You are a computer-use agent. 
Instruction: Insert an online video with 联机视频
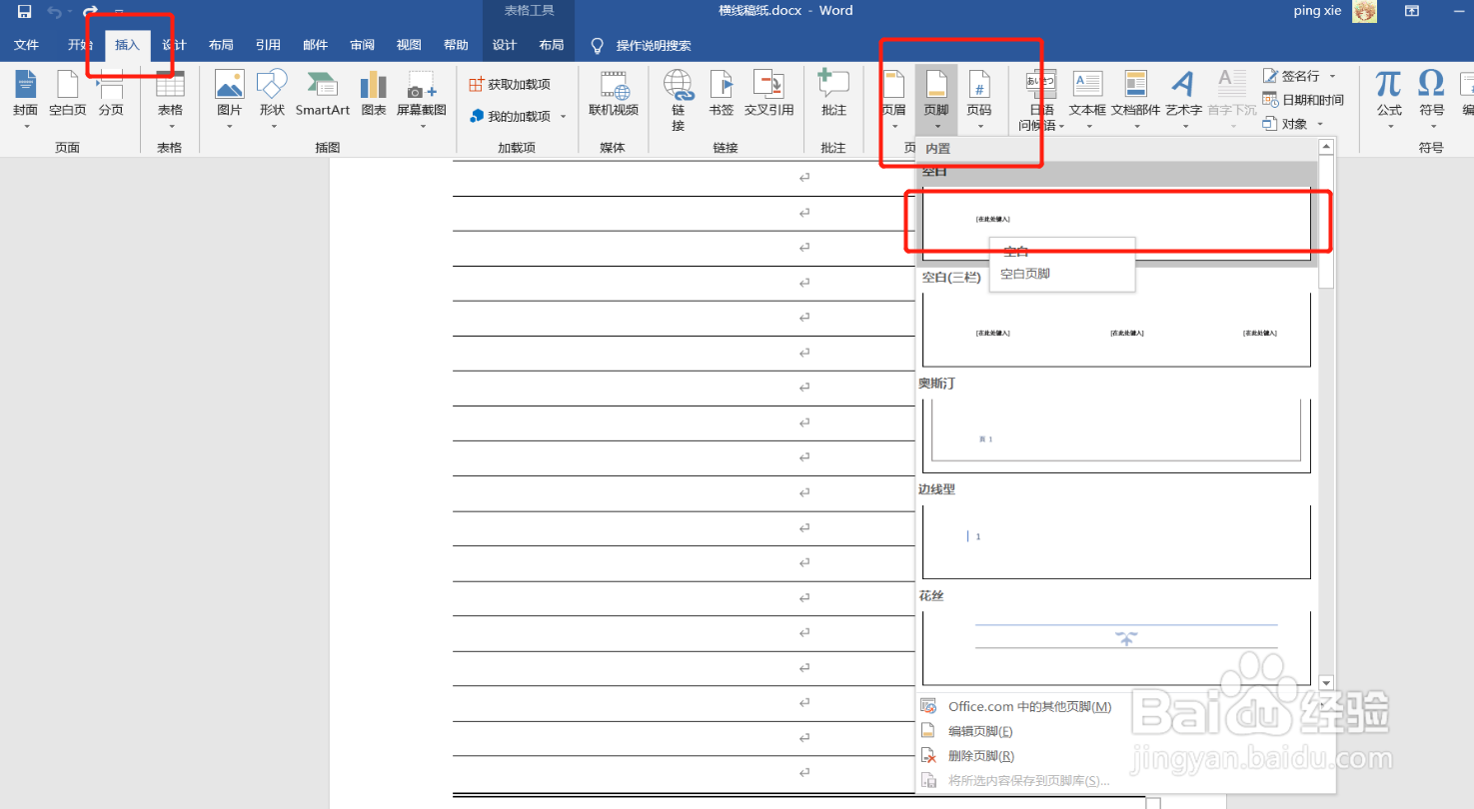click(x=613, y=95)
